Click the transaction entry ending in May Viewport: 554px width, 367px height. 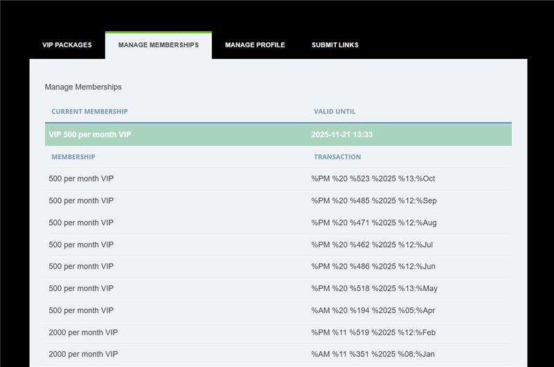pyautogui.click(x=375, y=289)
